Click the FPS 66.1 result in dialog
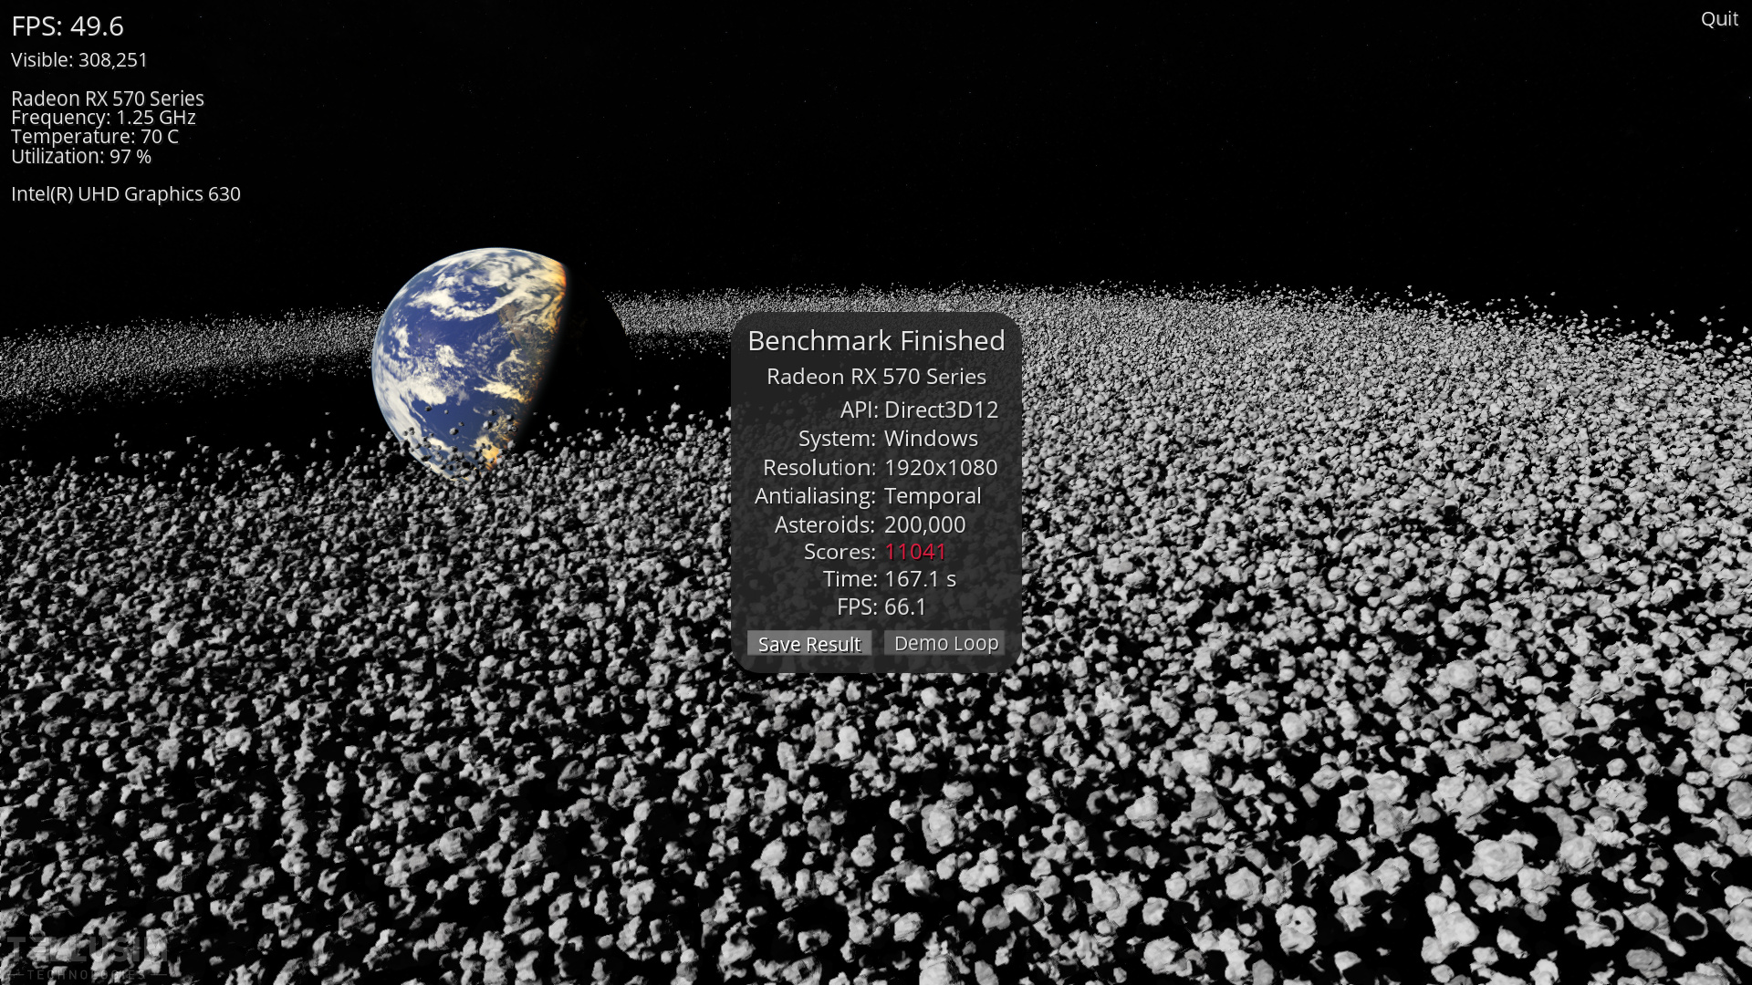 point(881,607)
